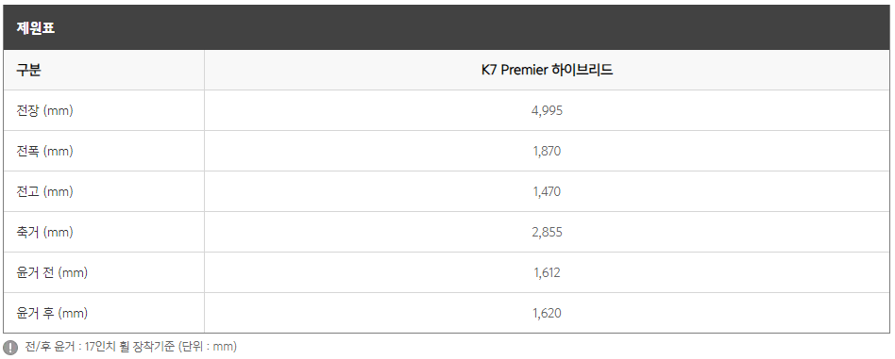Screen dimensions: 895x359
Task: Select the 1,612 front tread value
Action: click(x=547, y=272)
